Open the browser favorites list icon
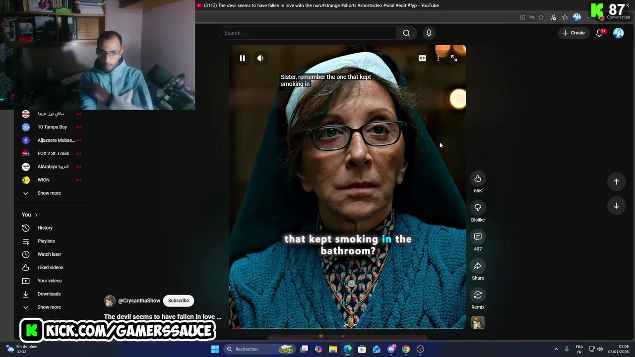Screen dimensions: 635x357 565,17
